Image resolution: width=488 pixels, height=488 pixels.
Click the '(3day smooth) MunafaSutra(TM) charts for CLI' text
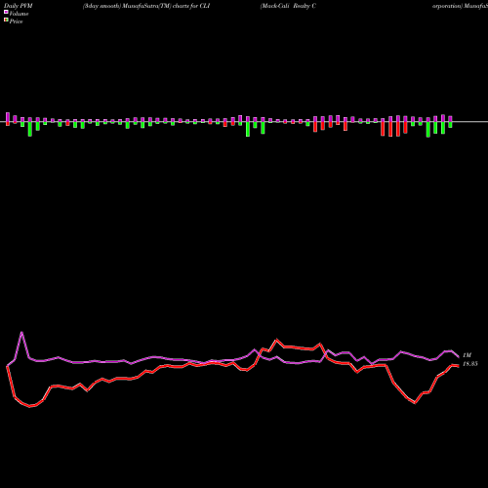point(146,6)
